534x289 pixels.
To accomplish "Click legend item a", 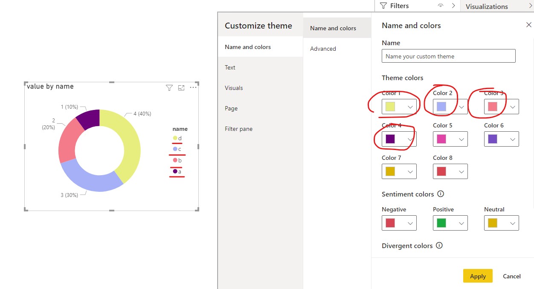I will pos(177,171).
